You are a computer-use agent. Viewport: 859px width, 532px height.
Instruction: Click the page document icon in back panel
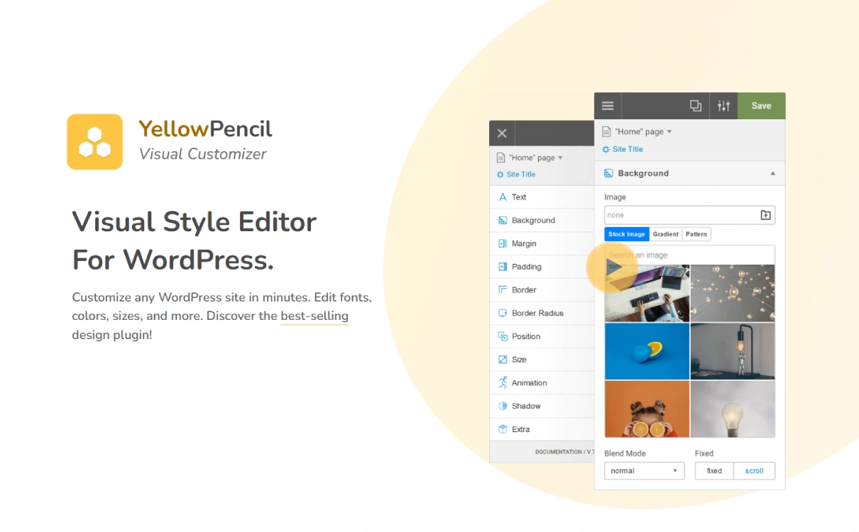[x=500, y=157]
